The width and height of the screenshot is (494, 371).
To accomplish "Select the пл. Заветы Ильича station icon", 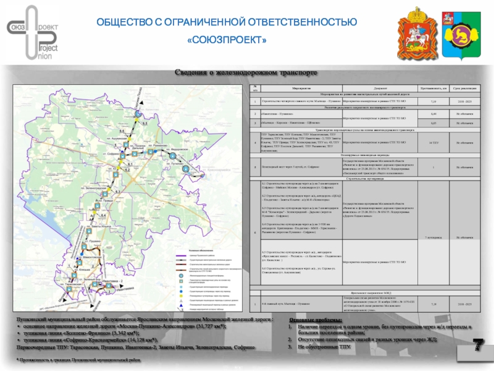I will (x=89, y=231).
